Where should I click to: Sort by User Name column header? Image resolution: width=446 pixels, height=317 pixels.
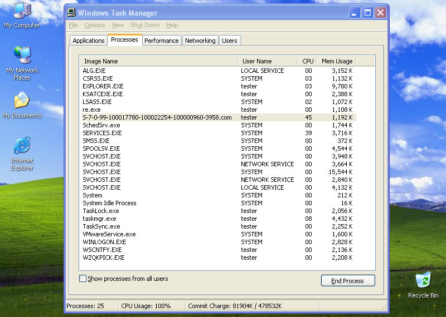coord(268,61)
